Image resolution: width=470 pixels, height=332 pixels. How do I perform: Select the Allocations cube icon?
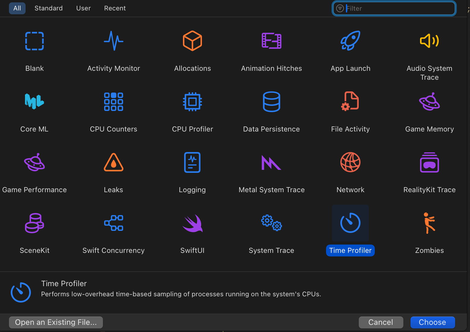click(x=192, y=41)
